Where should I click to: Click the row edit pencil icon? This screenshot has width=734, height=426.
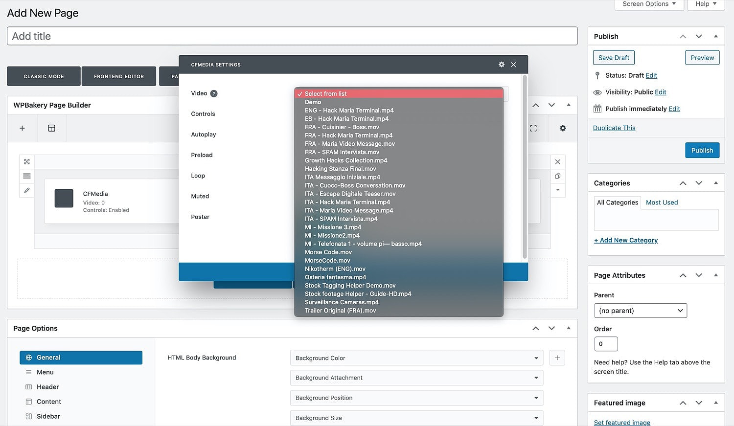[27, 190]
